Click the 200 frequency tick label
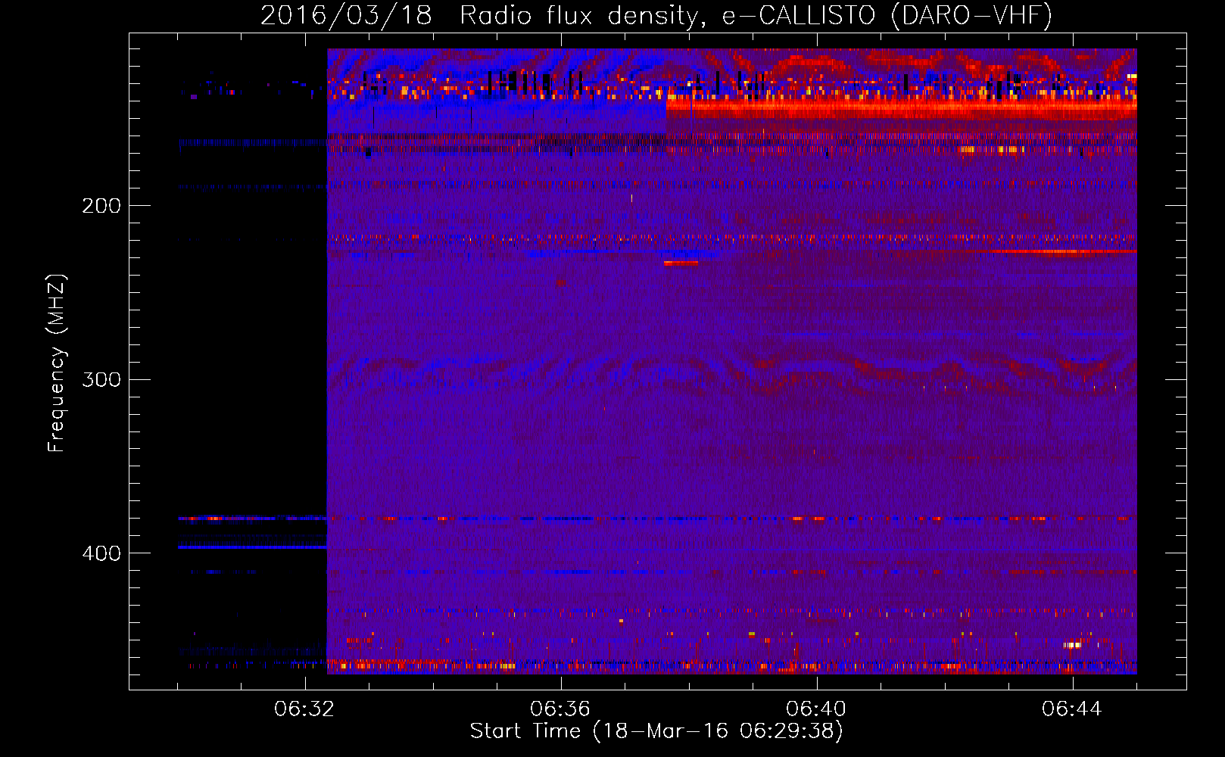The height and width of the screenshot is (757, 1225). pos(101,206)
